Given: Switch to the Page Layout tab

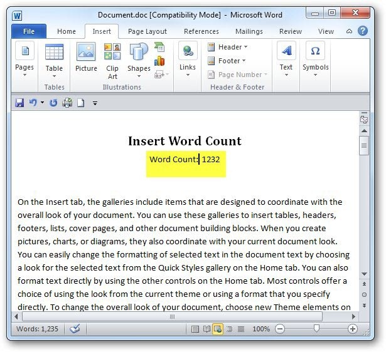Looking at the screenshot, I should pos(147,31).
